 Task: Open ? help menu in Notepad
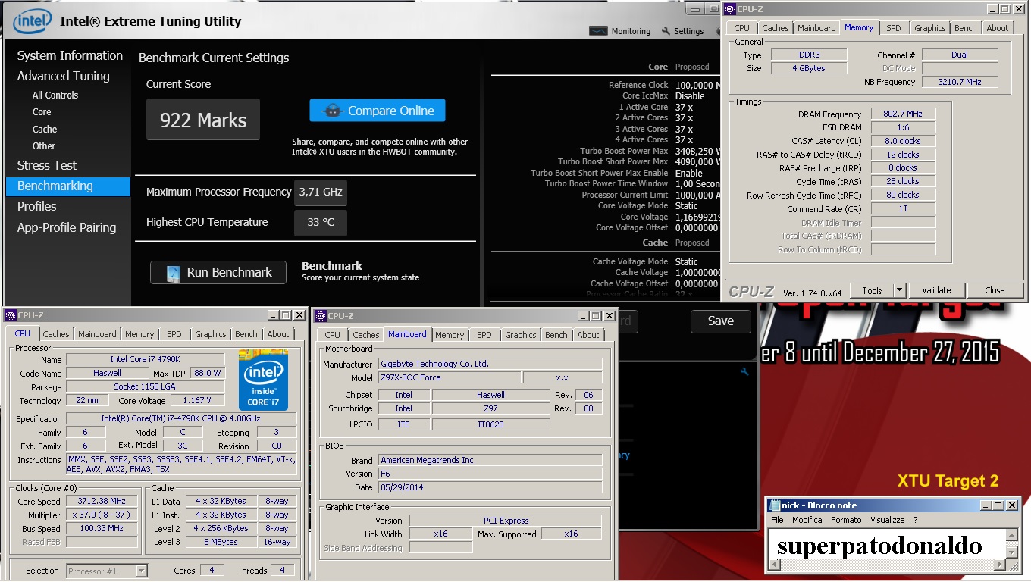[915, 520]
